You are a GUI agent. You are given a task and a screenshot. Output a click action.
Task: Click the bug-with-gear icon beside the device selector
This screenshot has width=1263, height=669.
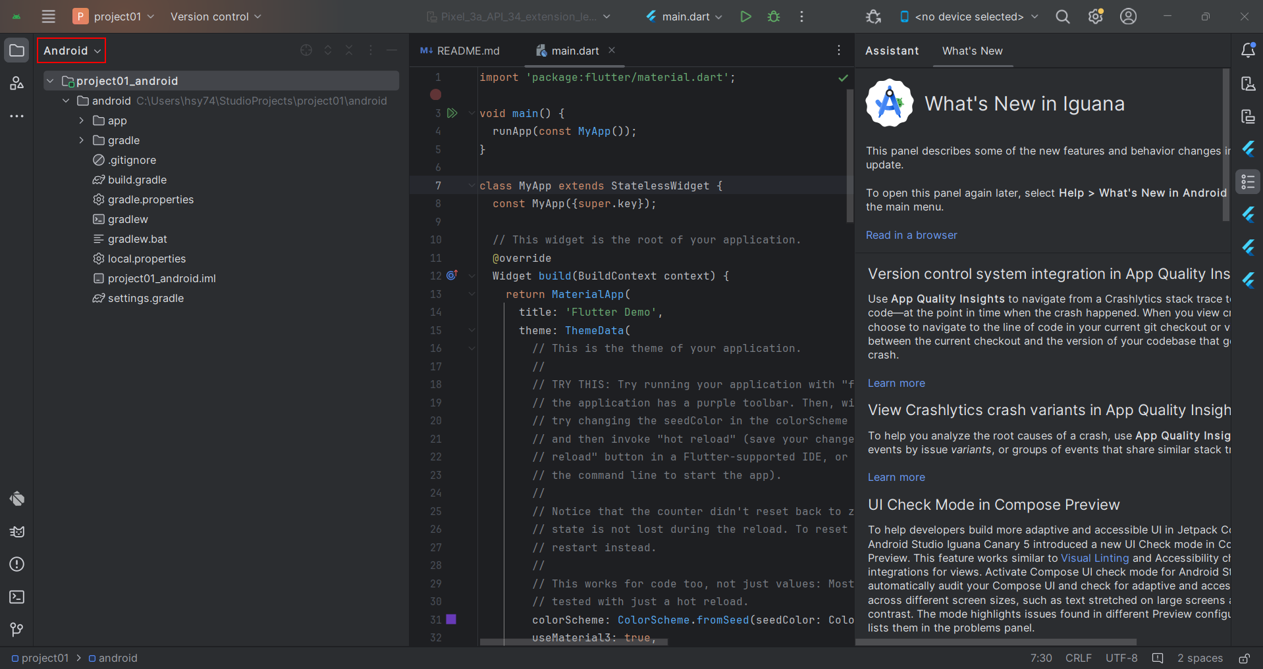pyautogui.click(x=873, y=16)
